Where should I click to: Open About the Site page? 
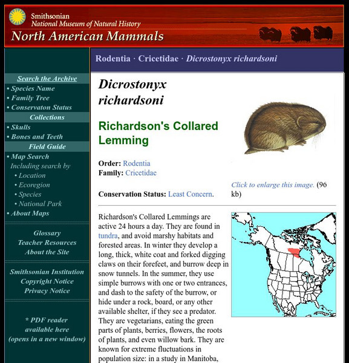(47, 252)
